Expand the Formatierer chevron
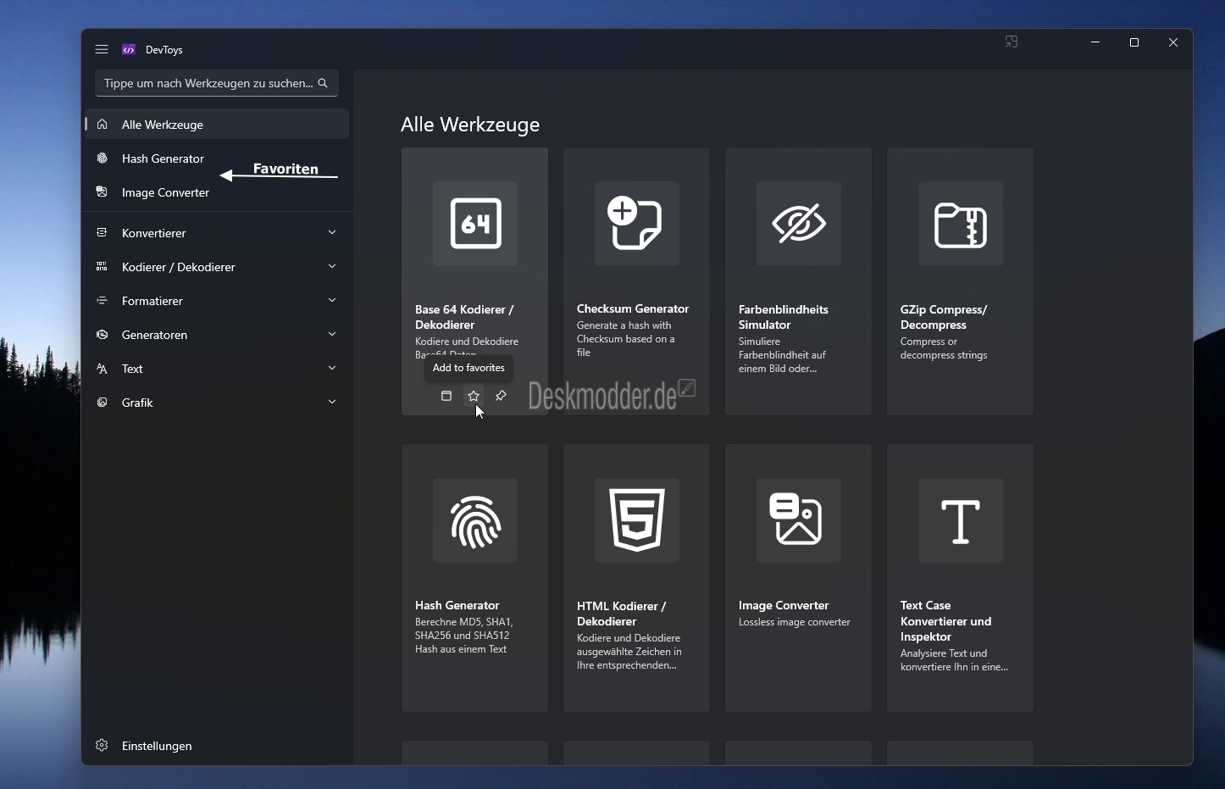Image resolution: width=1225 pixels, height=789 pixels. tap(332, 300)
